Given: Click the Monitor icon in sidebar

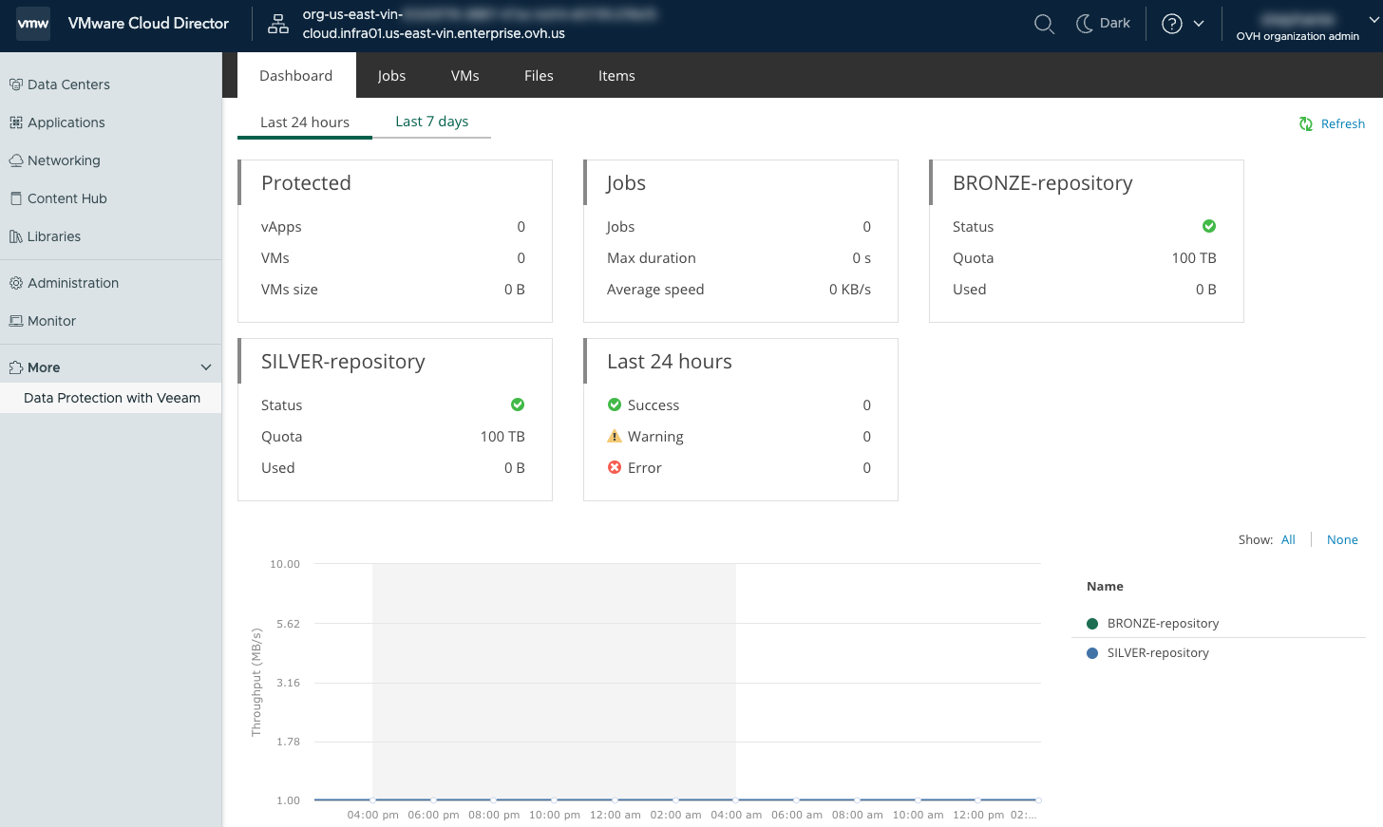Looking at the screenshot, I should 16,321.
